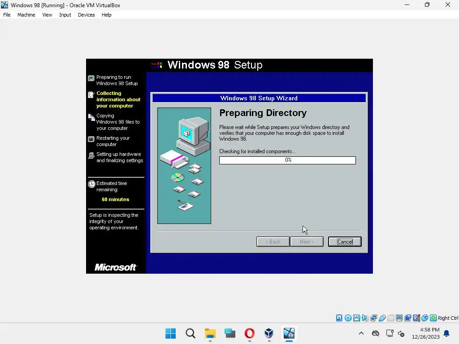This screenshot has width=459, height=344.
Task: Click the audio speaker status icon
Action: point(365,318)
